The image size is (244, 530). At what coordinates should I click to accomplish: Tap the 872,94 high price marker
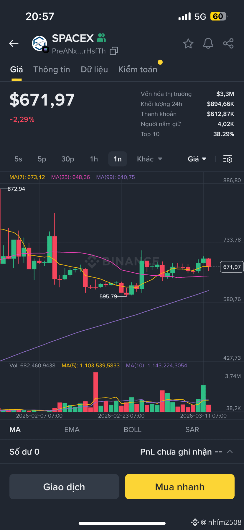(16, 189)
